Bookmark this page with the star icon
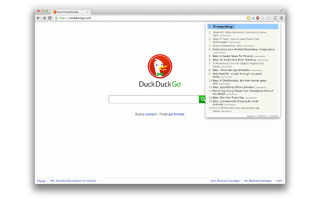This screenshot has height=200, width=320. [x=262, y=18]
